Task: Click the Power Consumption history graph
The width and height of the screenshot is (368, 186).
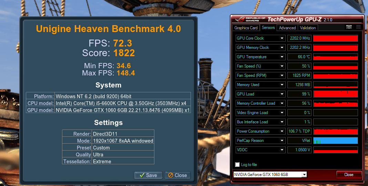Action: pos(336,131)
